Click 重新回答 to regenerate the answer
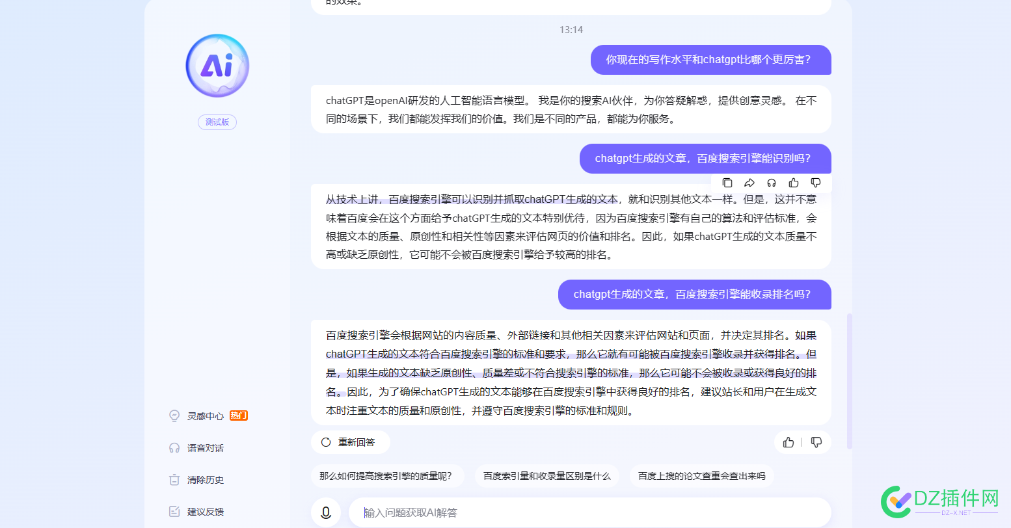Image resolution: width=1011 pixels, height=528 pixels. [x=351, y=442]
